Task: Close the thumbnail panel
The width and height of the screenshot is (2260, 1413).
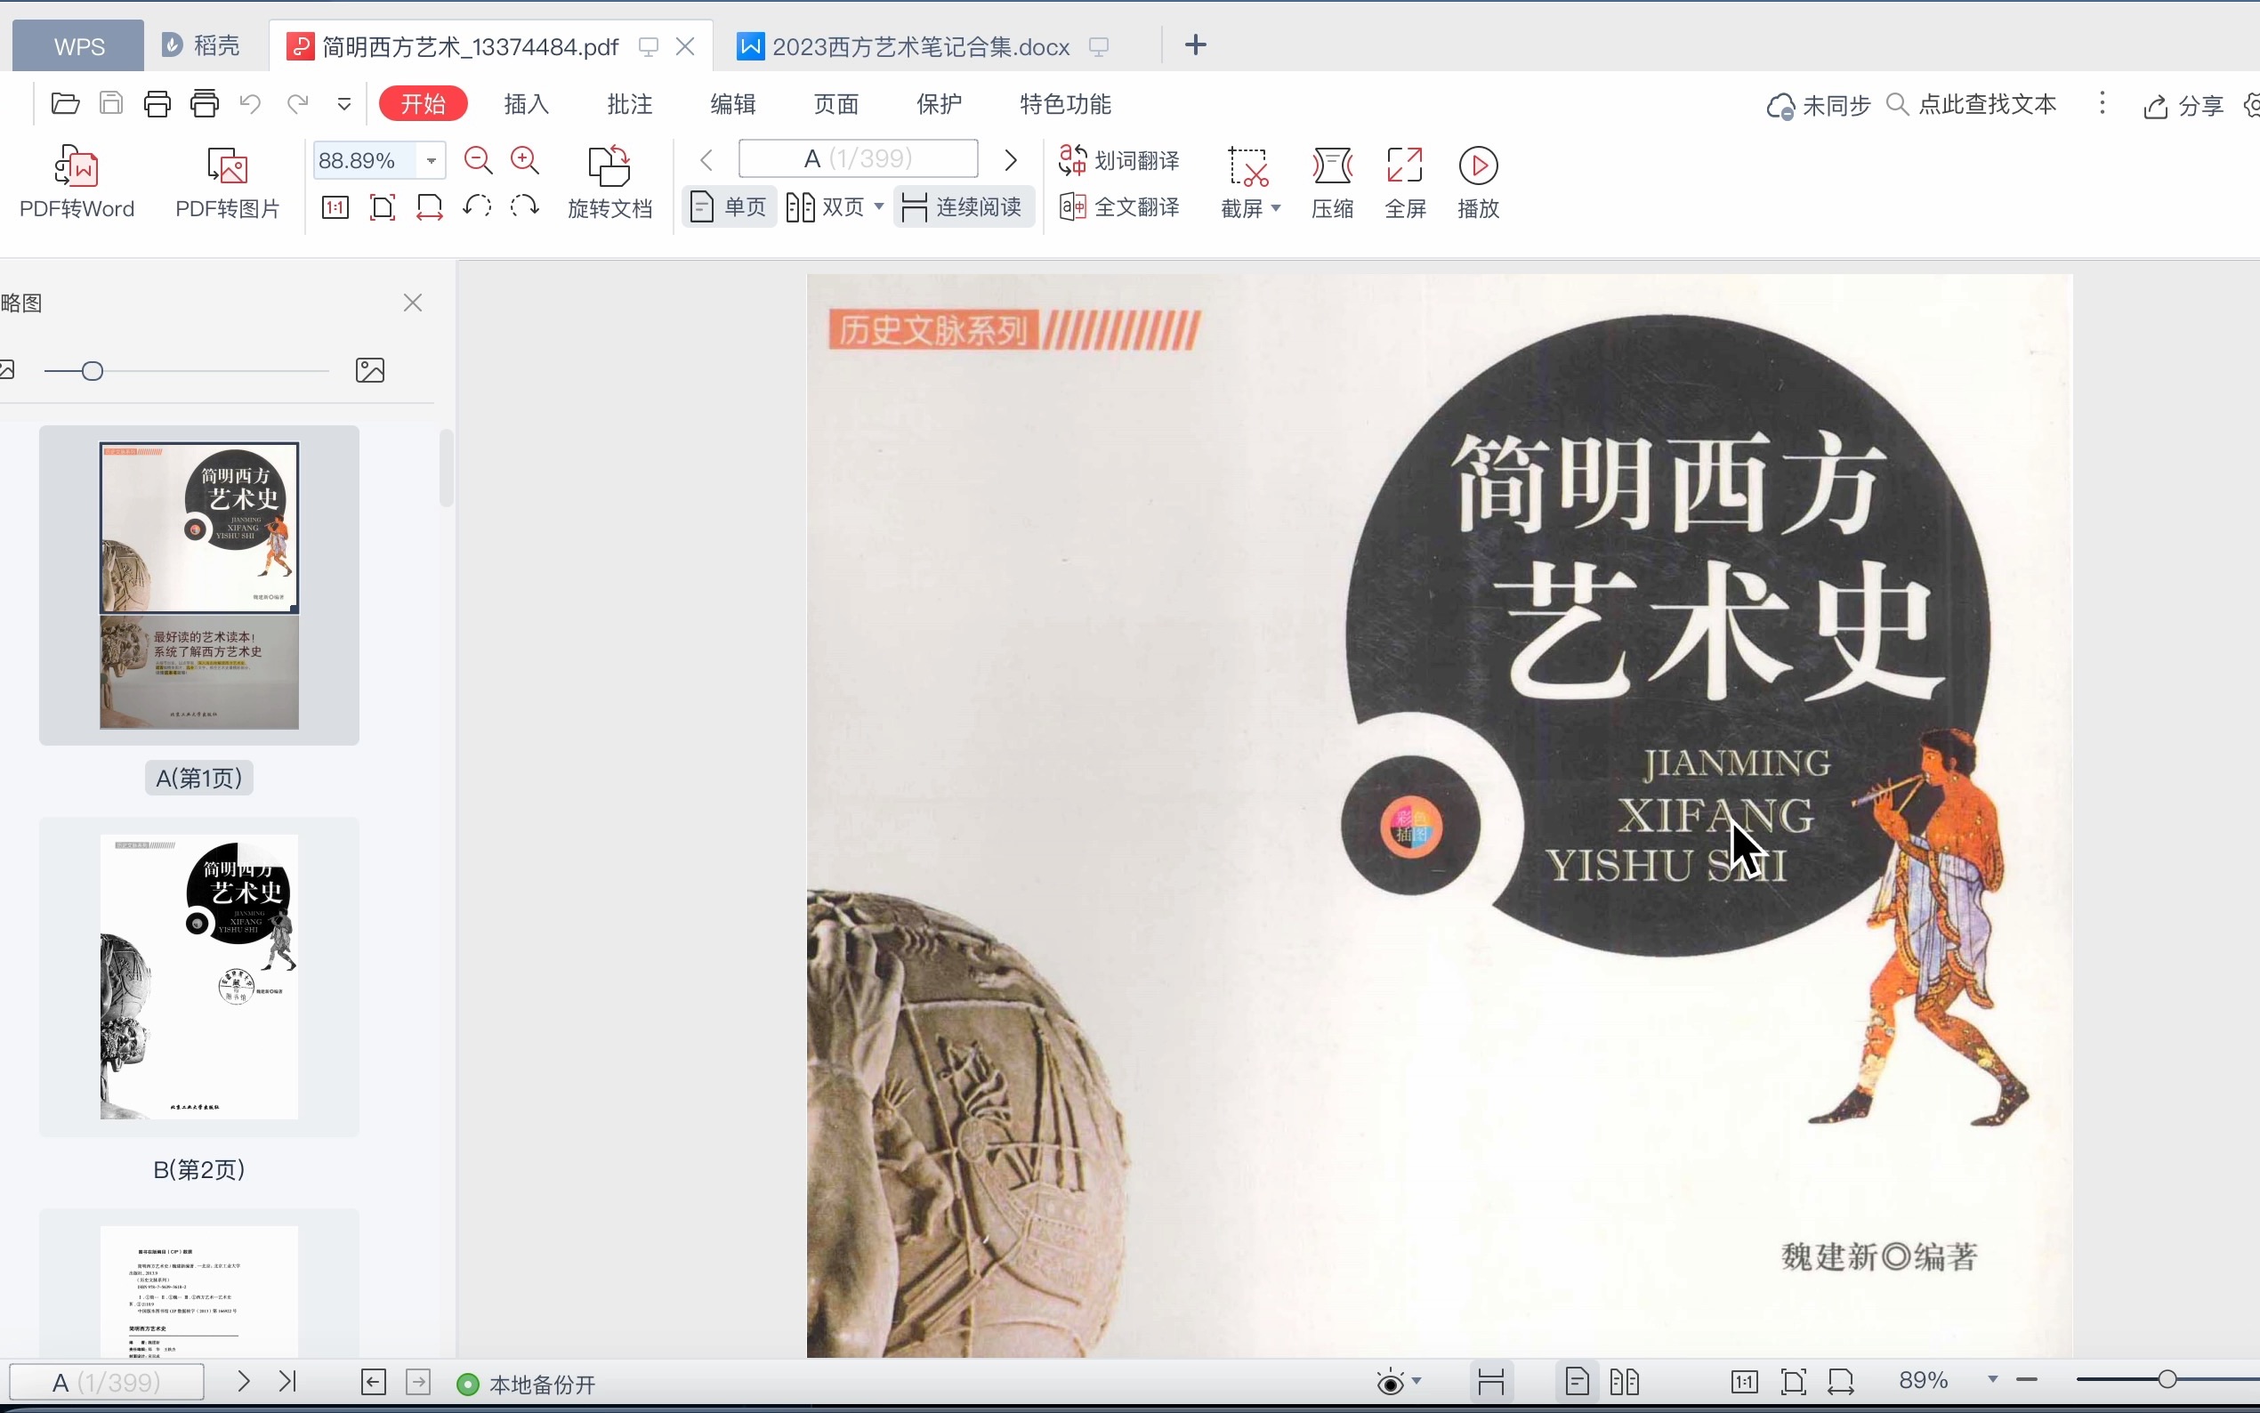Action: [413, 303]
